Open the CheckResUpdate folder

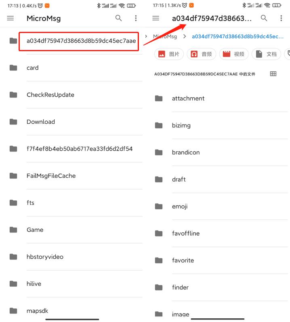(x=50, y=95)
